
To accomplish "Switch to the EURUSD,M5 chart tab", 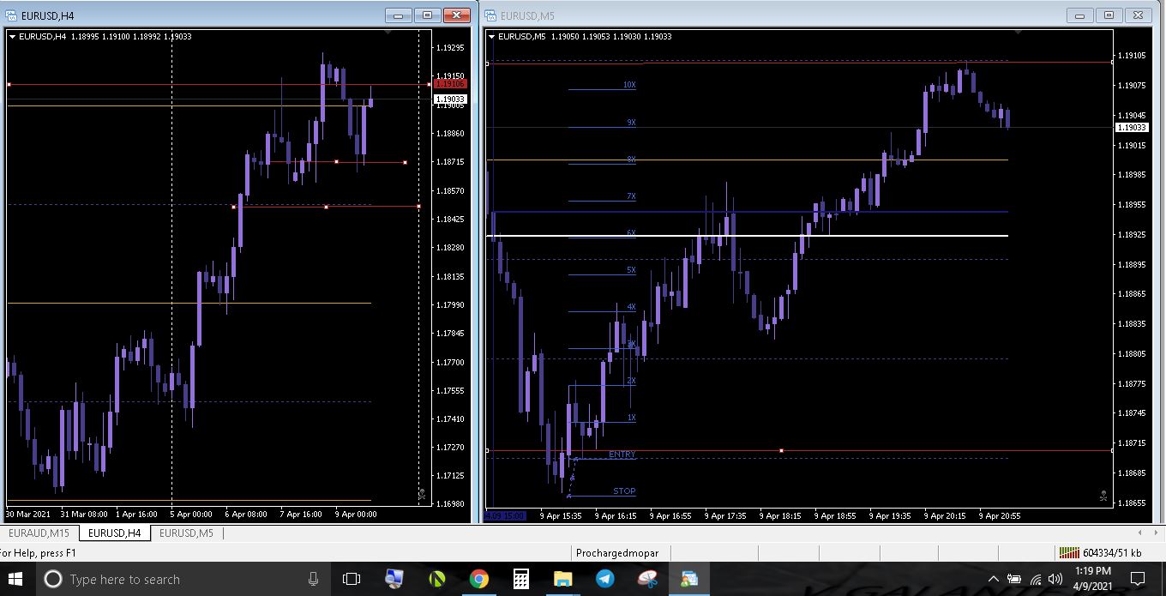I will (186, 533).
